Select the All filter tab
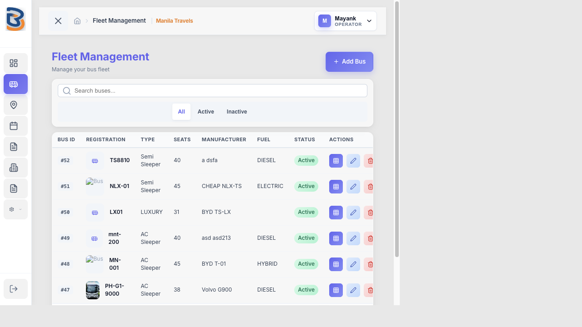The image size is (582, 327). pos(181,112)
